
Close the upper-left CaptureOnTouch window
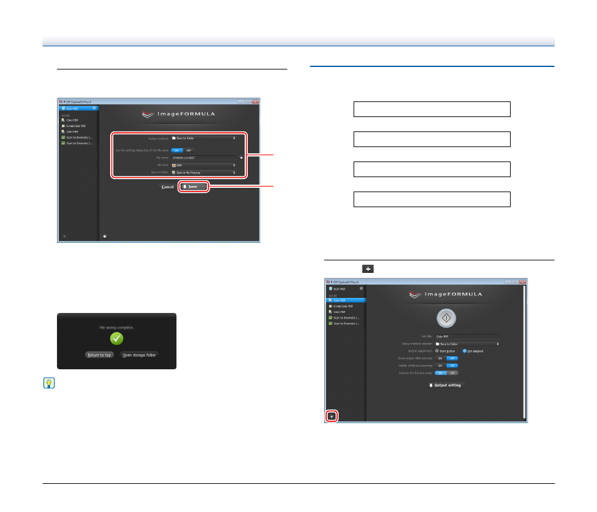click(x=255, y=102)
